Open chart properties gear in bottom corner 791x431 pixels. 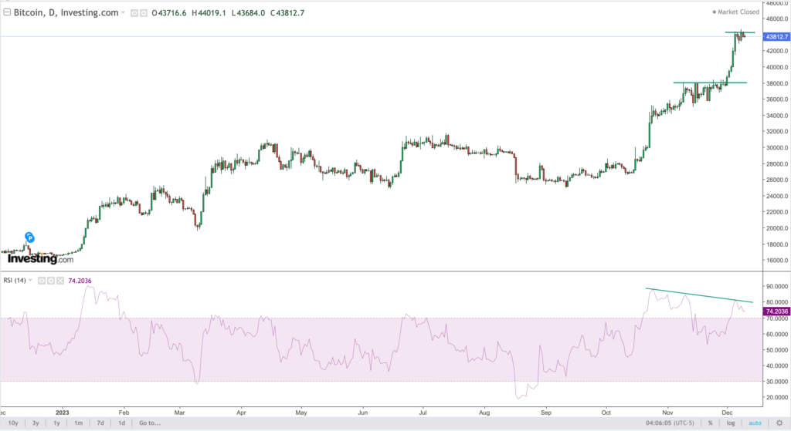(x=778, y=423)
